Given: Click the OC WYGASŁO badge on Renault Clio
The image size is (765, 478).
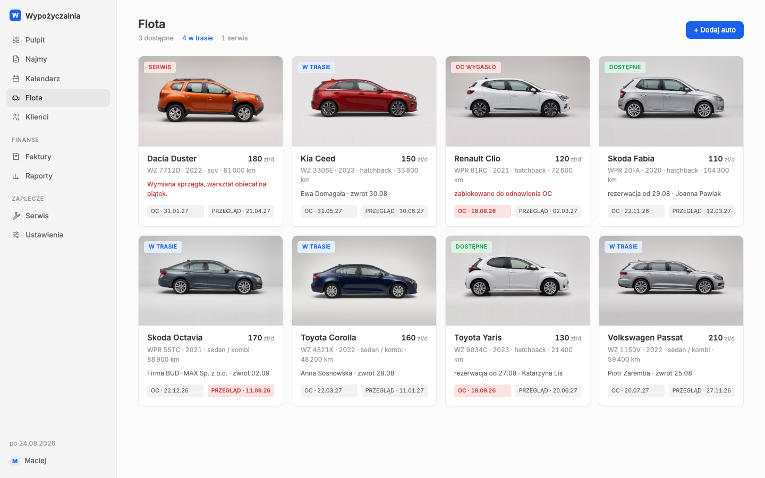Looking at the screenshot, I should pyautogui.click(x=476, y=67).
